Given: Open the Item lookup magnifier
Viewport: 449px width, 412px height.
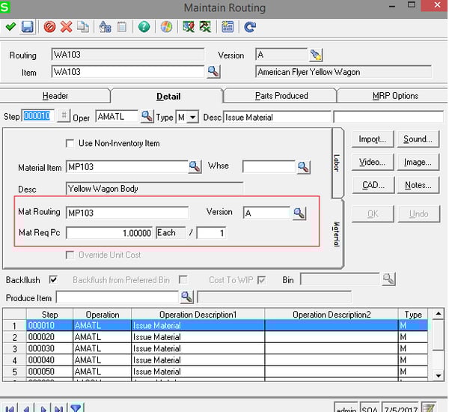Looking at the screenshot, I should click(213, 72).
